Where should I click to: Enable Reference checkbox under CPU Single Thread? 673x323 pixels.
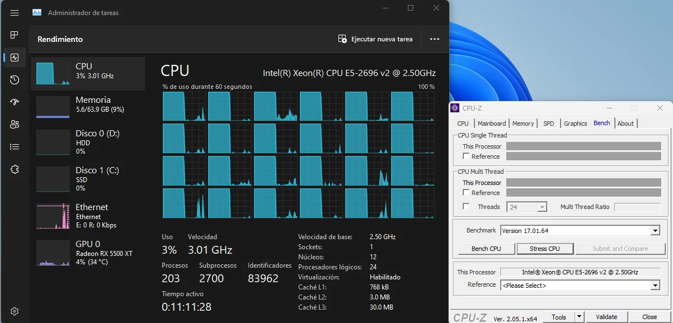(x=466, y=156)
